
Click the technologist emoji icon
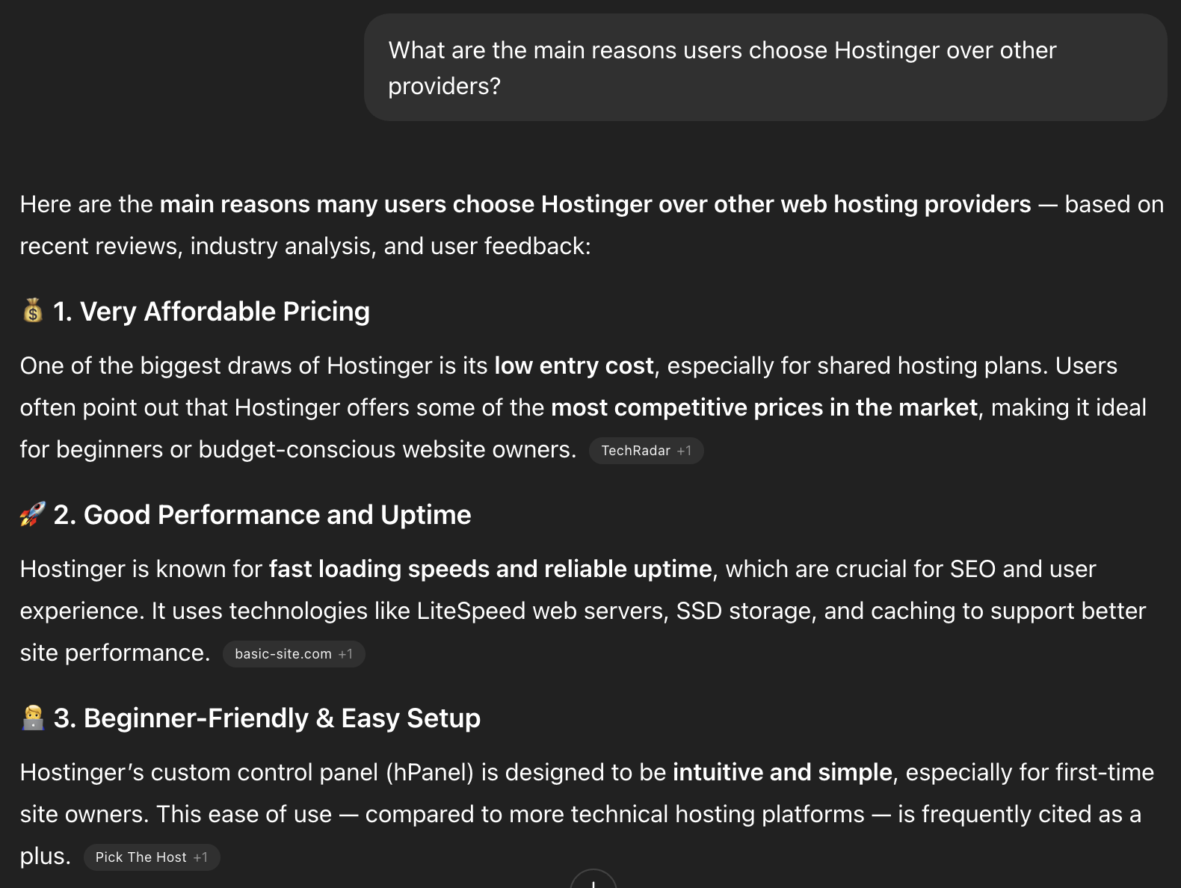[x=31, y=718]
